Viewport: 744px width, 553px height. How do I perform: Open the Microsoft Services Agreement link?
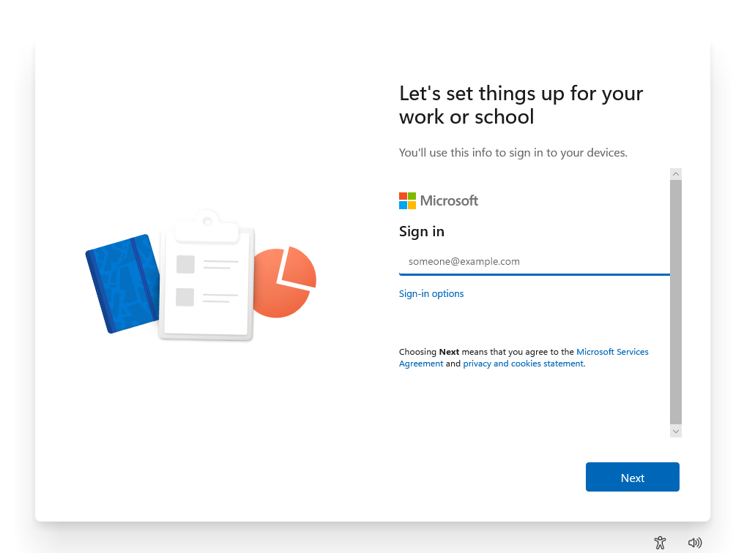tap(524, 357)
